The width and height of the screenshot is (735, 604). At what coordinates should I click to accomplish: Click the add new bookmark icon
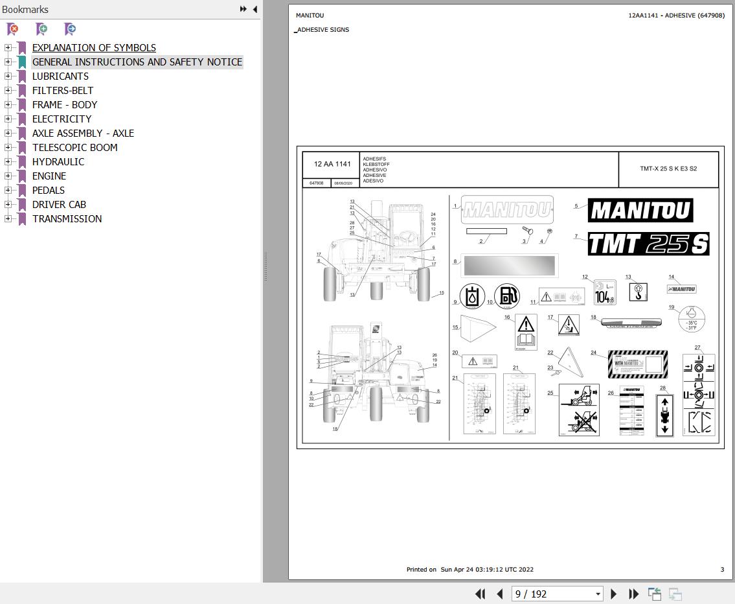[x=41, y=29]
